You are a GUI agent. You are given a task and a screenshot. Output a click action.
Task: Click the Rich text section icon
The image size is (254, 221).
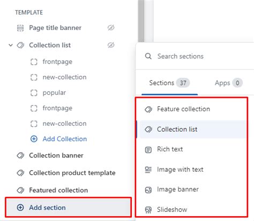148,149
